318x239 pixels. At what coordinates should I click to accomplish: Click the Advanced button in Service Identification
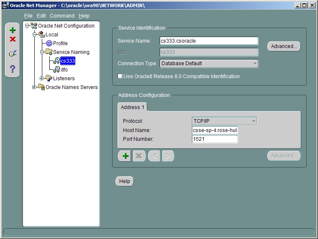point(284,46)
